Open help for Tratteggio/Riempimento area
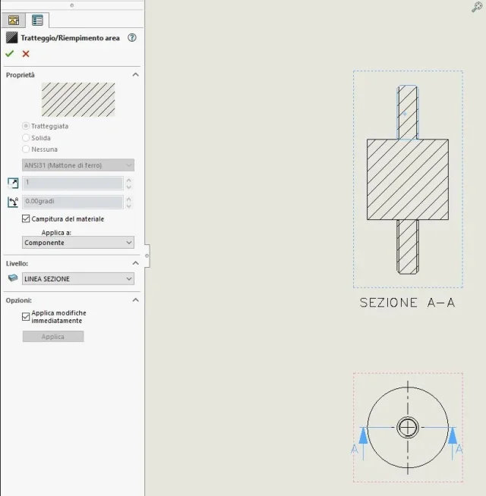The height and width of the screenshot is (496, 486). point(132,38)
